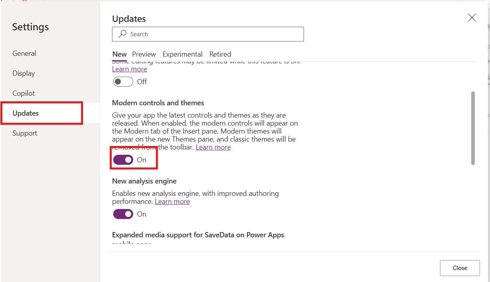Open Support settings section
Screen dimensions: 490x282
(x=25, y=133)
